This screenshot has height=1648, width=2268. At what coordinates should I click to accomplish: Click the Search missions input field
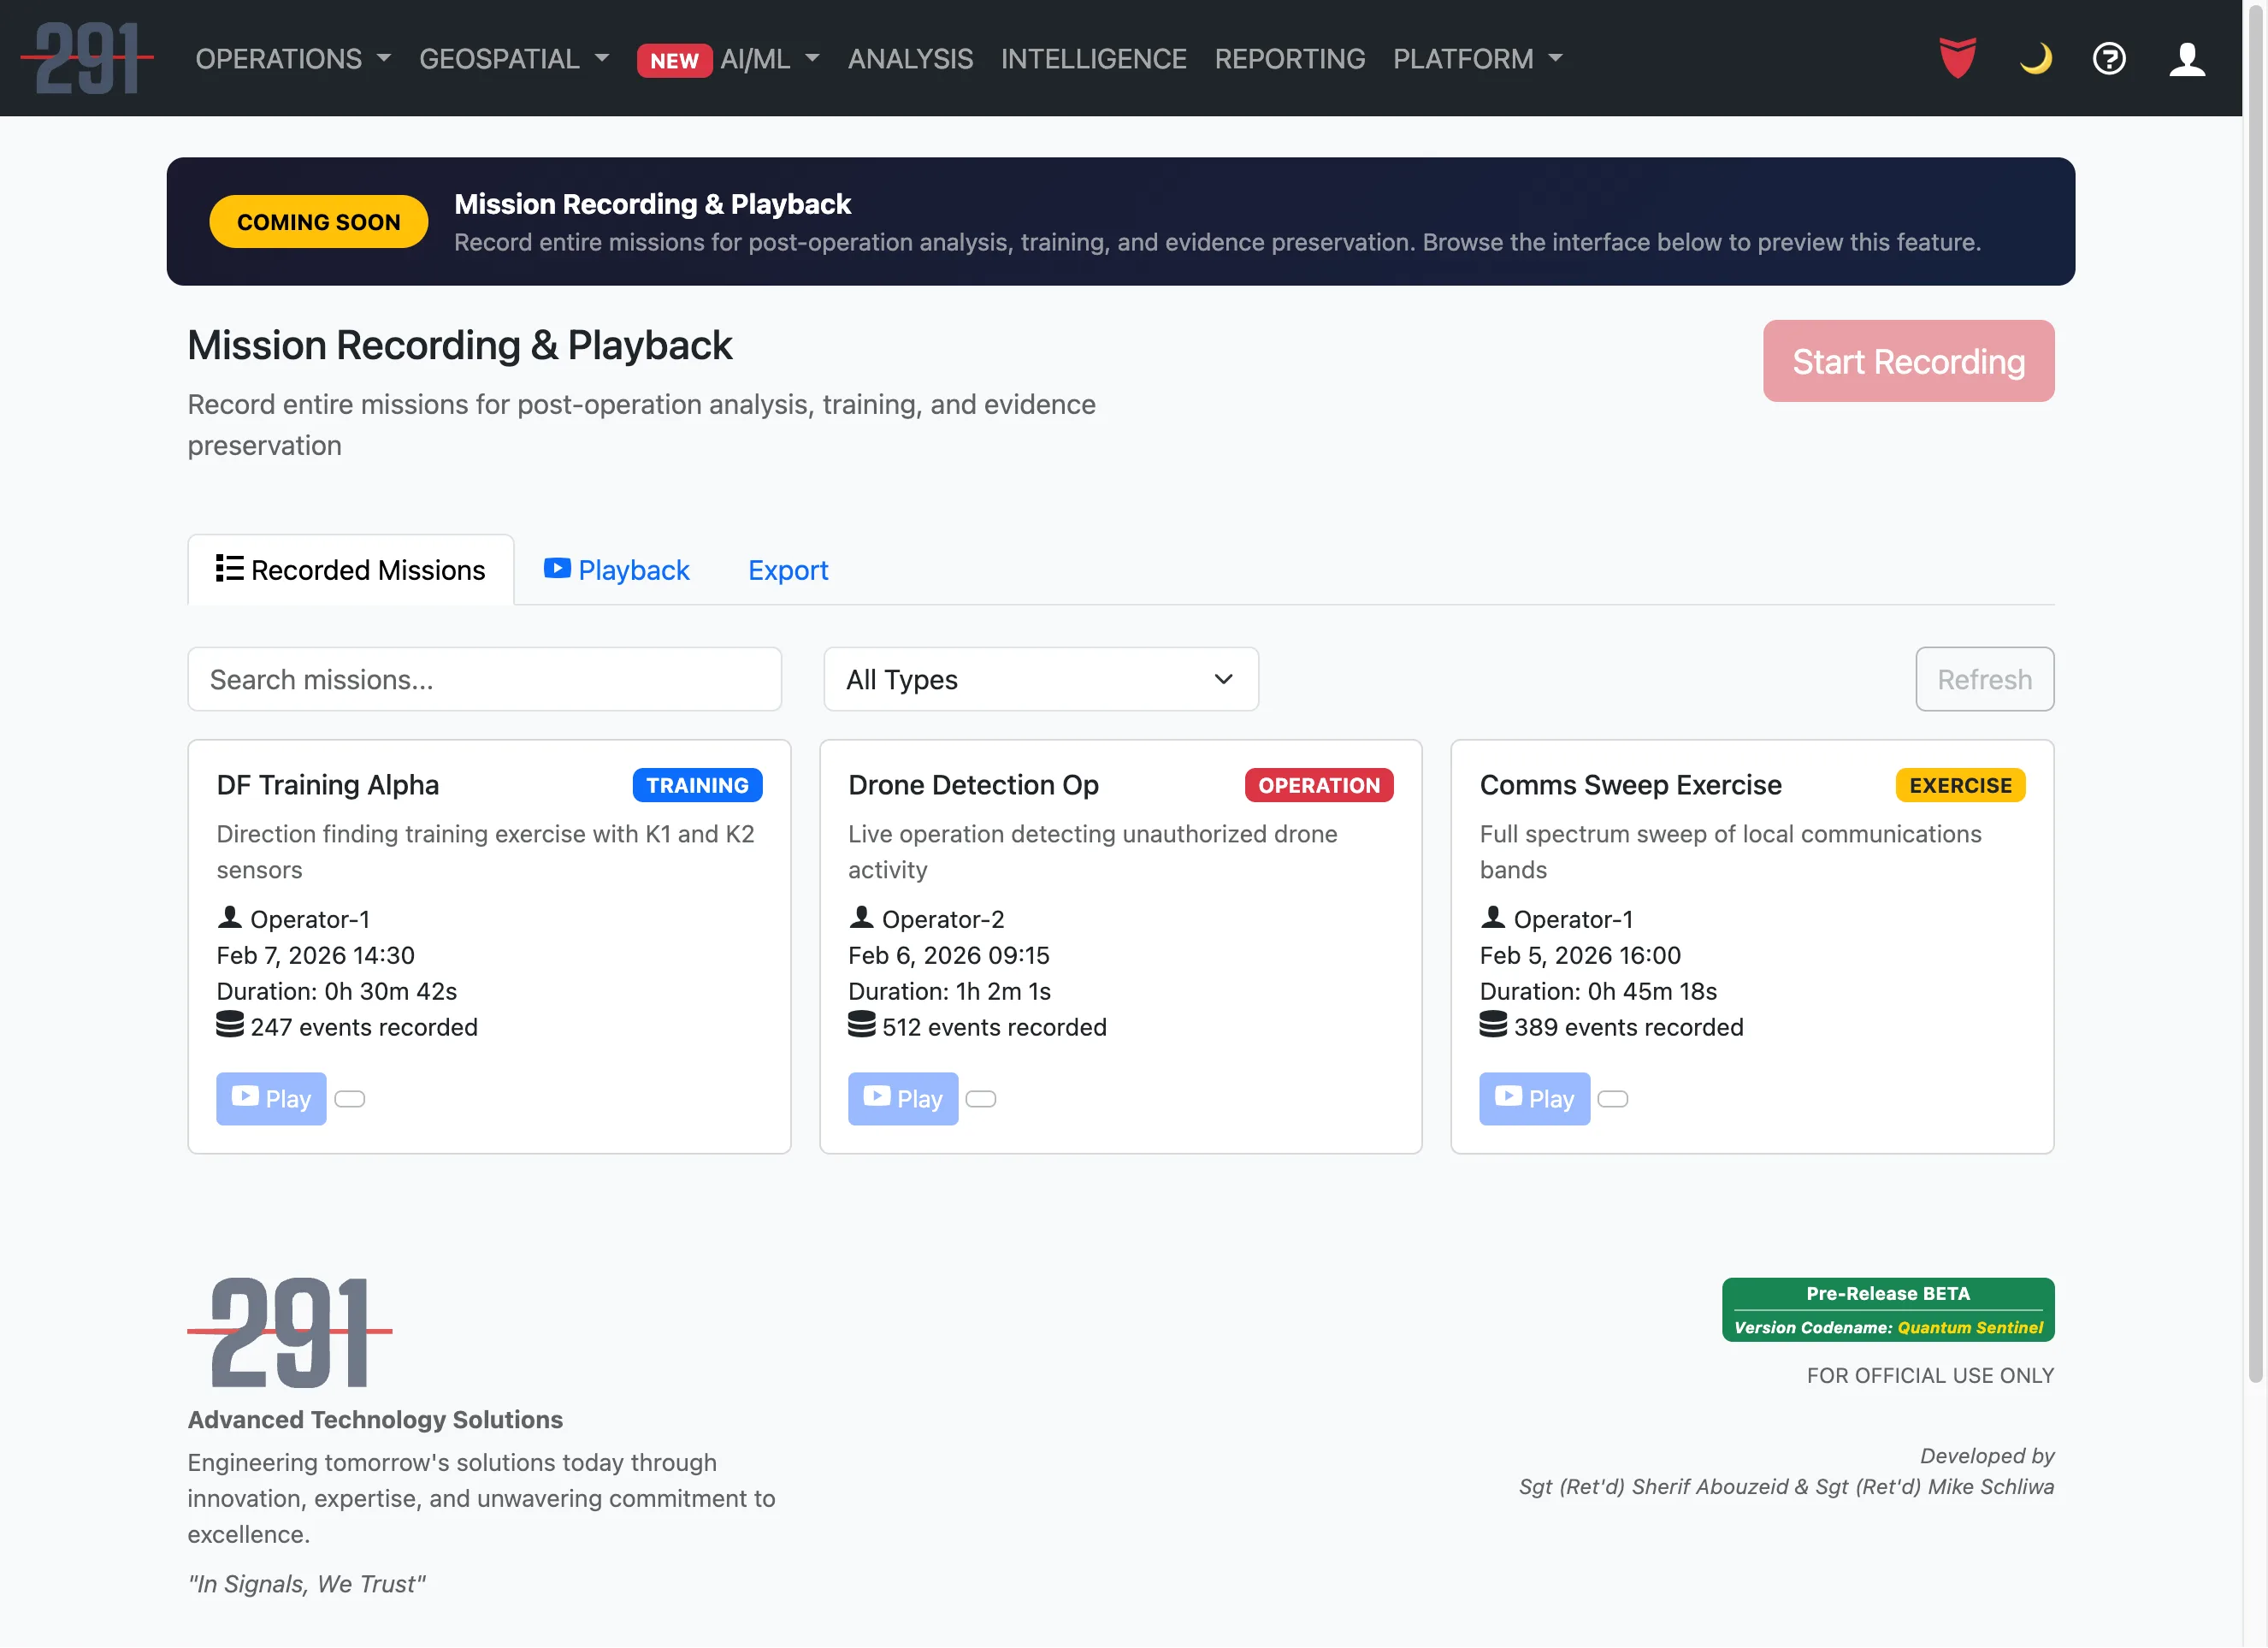click(x=484, y=679)
